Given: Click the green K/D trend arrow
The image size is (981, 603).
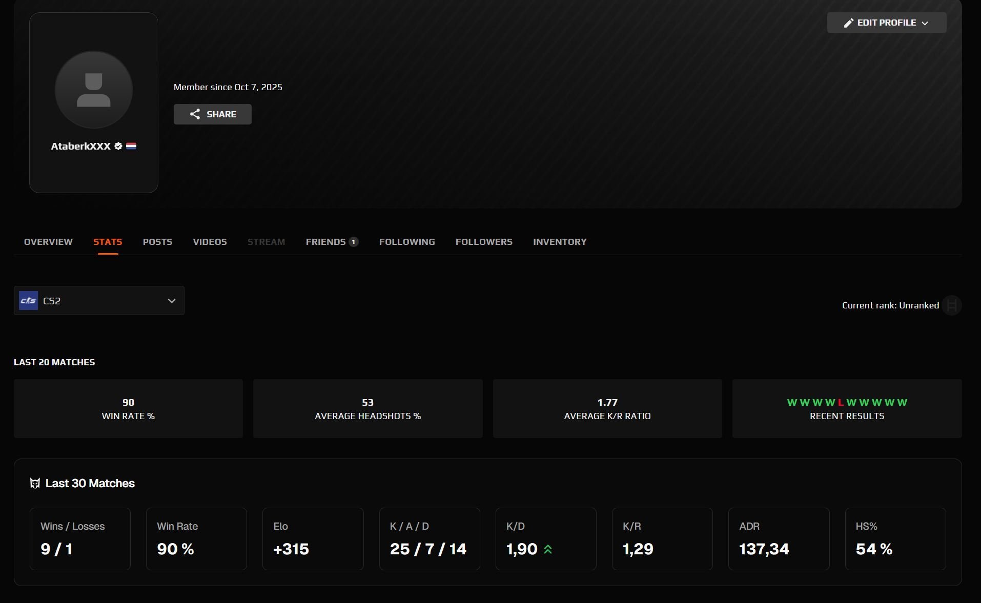Looking at the screenshot, I should pos(548,550).
